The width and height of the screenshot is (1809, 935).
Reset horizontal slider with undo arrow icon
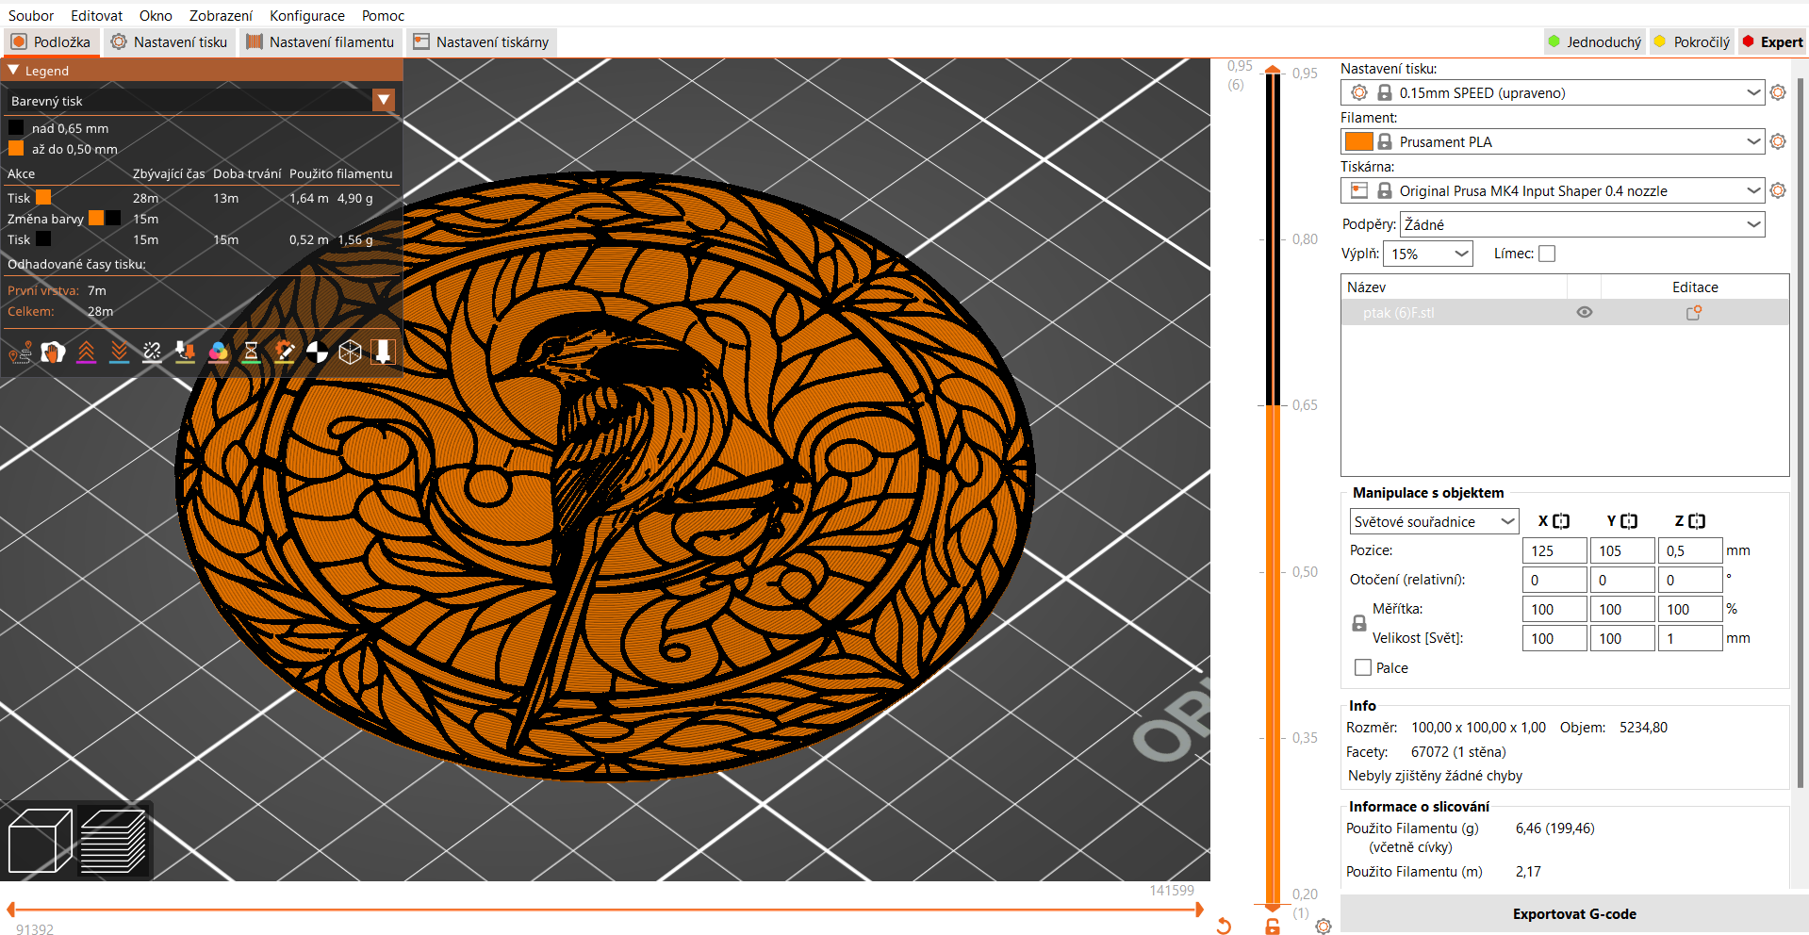tap(1224, 927)
